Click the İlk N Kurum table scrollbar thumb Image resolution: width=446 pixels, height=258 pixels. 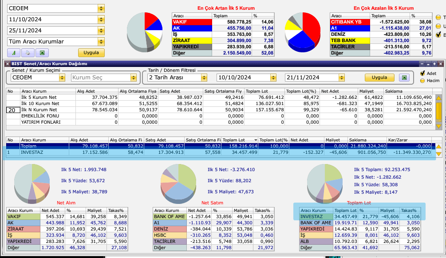click(438, 112)
